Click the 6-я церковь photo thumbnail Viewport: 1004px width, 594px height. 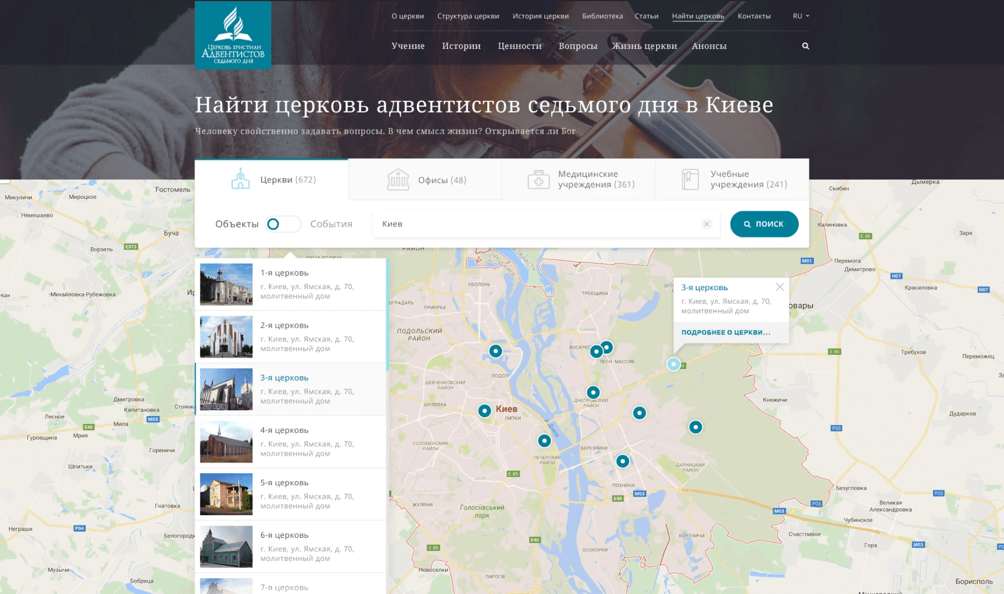(226, 546)
